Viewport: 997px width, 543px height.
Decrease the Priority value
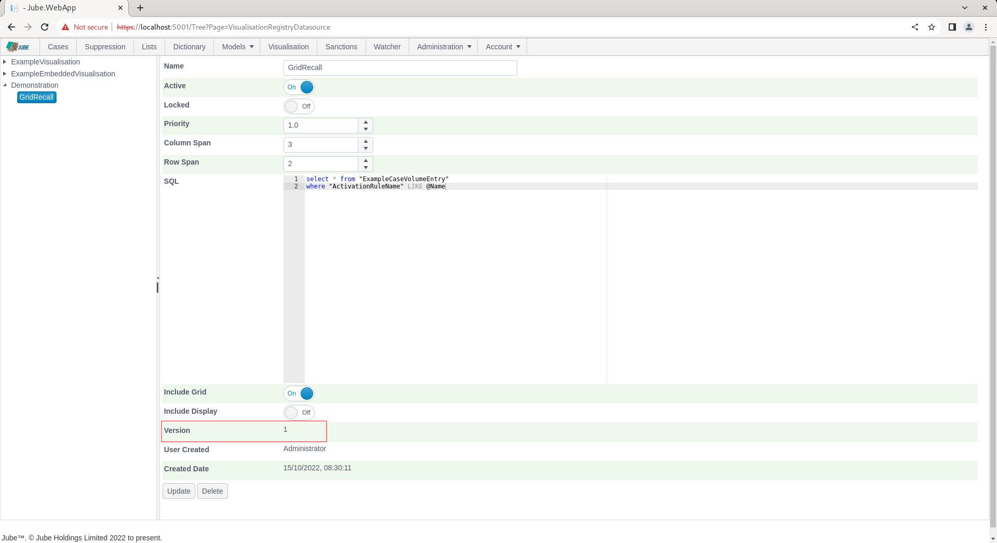(x=366, y=129)
